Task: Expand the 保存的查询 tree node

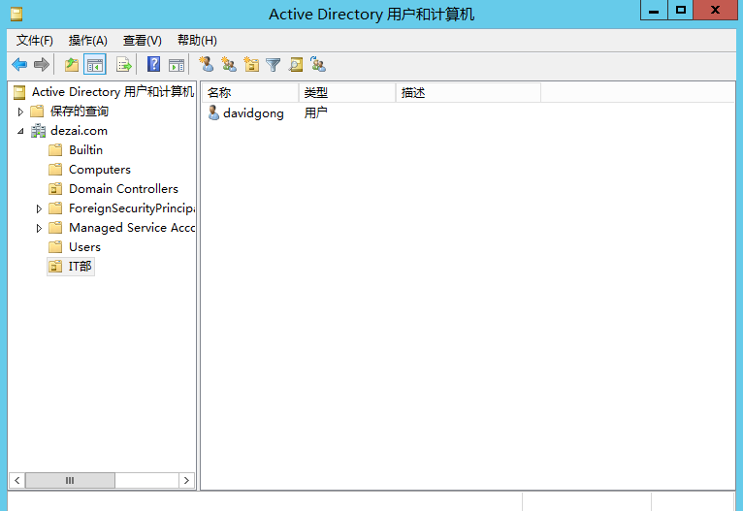Action: [x=20, y=112]
